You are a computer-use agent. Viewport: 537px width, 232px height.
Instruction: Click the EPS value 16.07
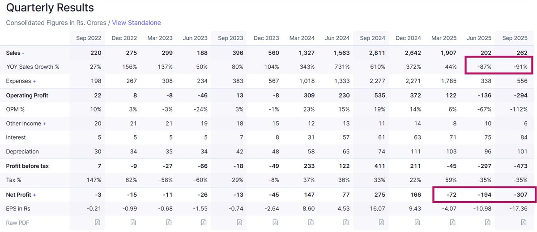click(377, 208)
